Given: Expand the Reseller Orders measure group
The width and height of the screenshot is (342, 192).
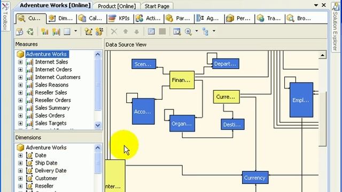Looking at the screenshot, I should (x=20, y=100).
